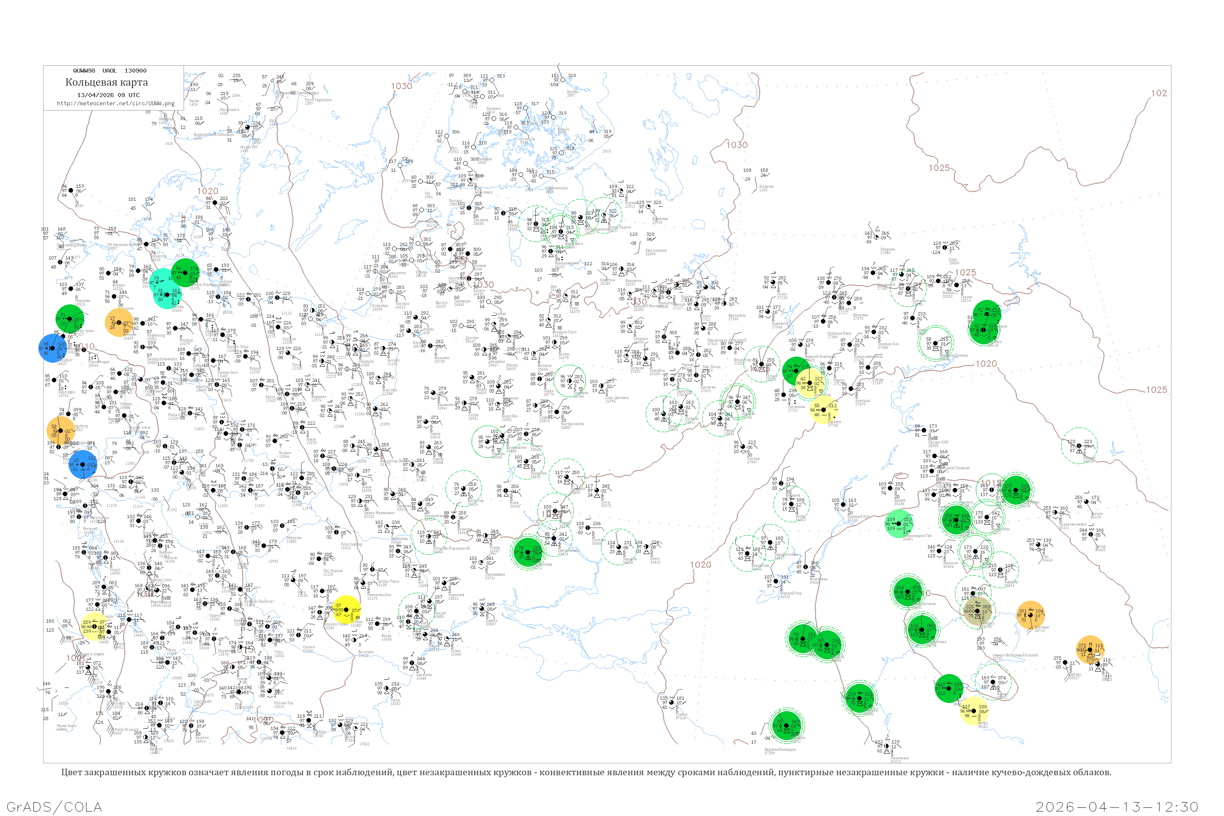This screenshot has height=816, width=1224.
Task: Click the station label "Изюм 34415"
Action: click(x=655, y=560)
